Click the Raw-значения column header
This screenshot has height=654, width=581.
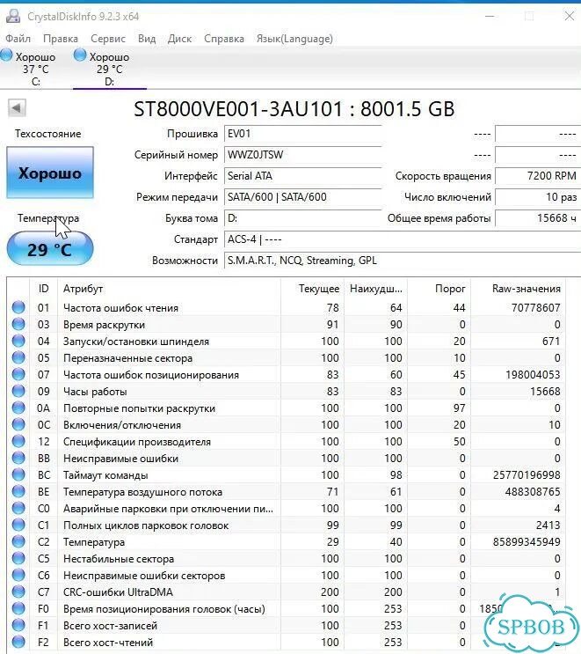(518, 289)
